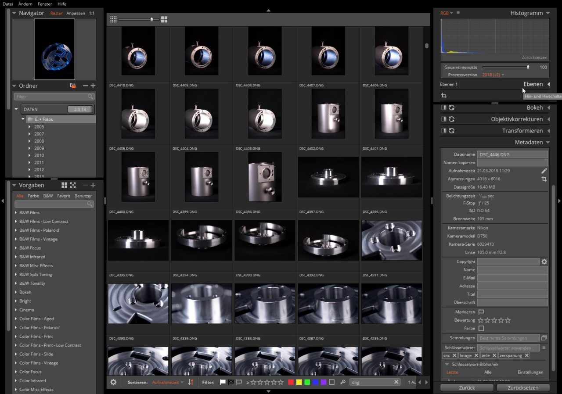This screenshot has height=394, width=562.
Task: Click the expand-arrows icon in Vorgaben header
Action: click(x=73, y=185)
